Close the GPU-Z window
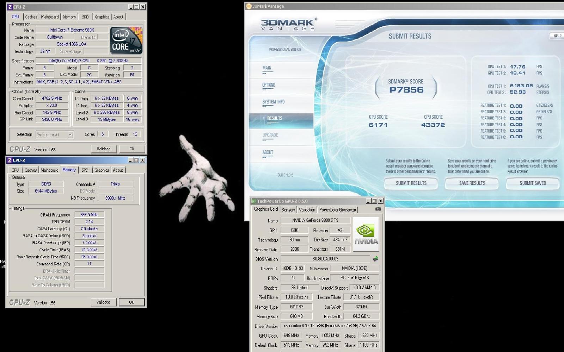The width and height of the screenshot is (564, 352). click(x=381, y=201)
